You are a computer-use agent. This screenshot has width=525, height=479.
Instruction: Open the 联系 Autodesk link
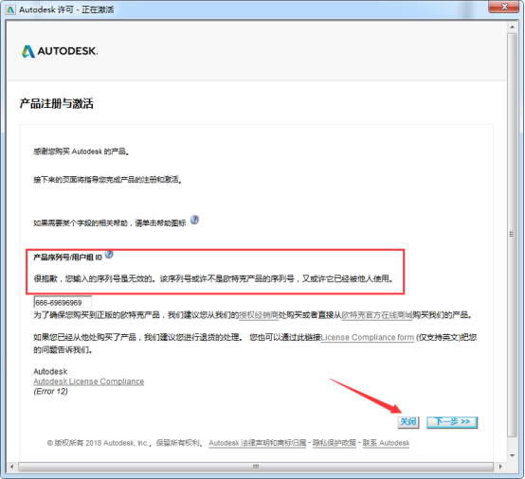tap(386, 443)
